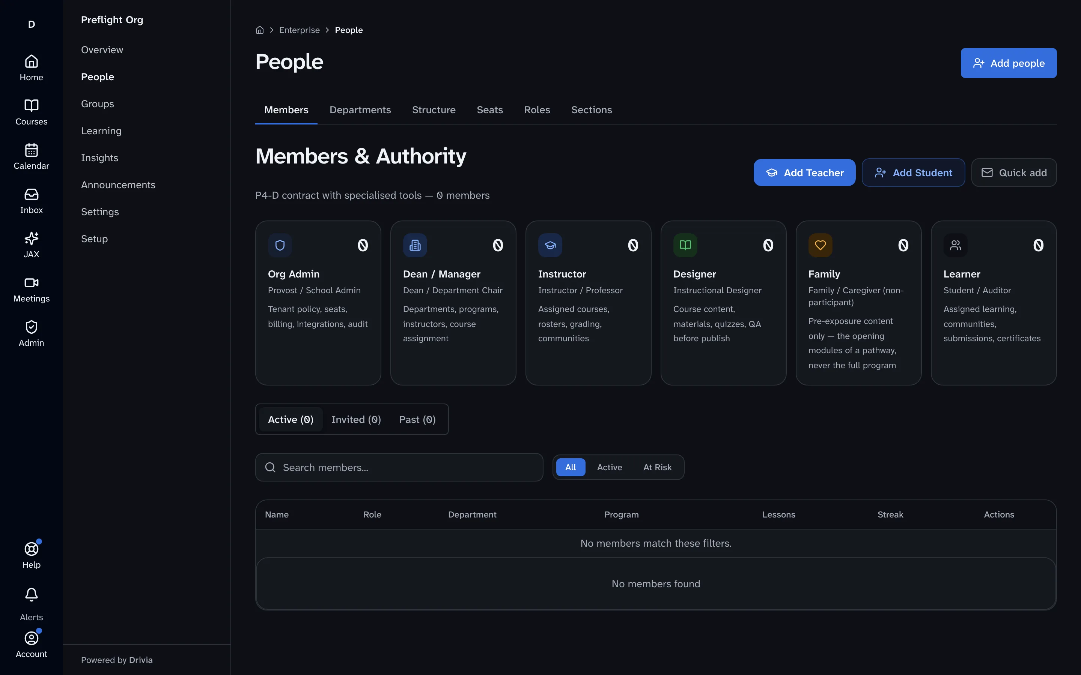Click the Add Student button

pyautogui.click(x=913, y=172)
